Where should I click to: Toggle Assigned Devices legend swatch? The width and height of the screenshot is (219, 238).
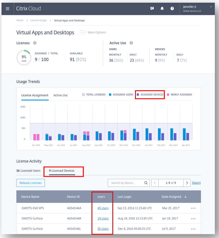(x=138, y=94)
